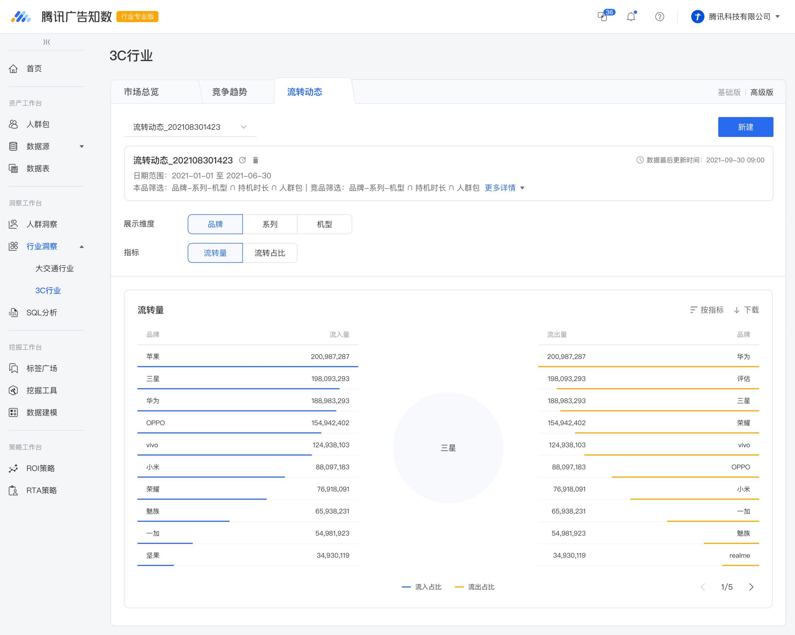The width and height of the screenshot is (795, 635).
Task: Go to next page of table
Action: click(751, 587)
